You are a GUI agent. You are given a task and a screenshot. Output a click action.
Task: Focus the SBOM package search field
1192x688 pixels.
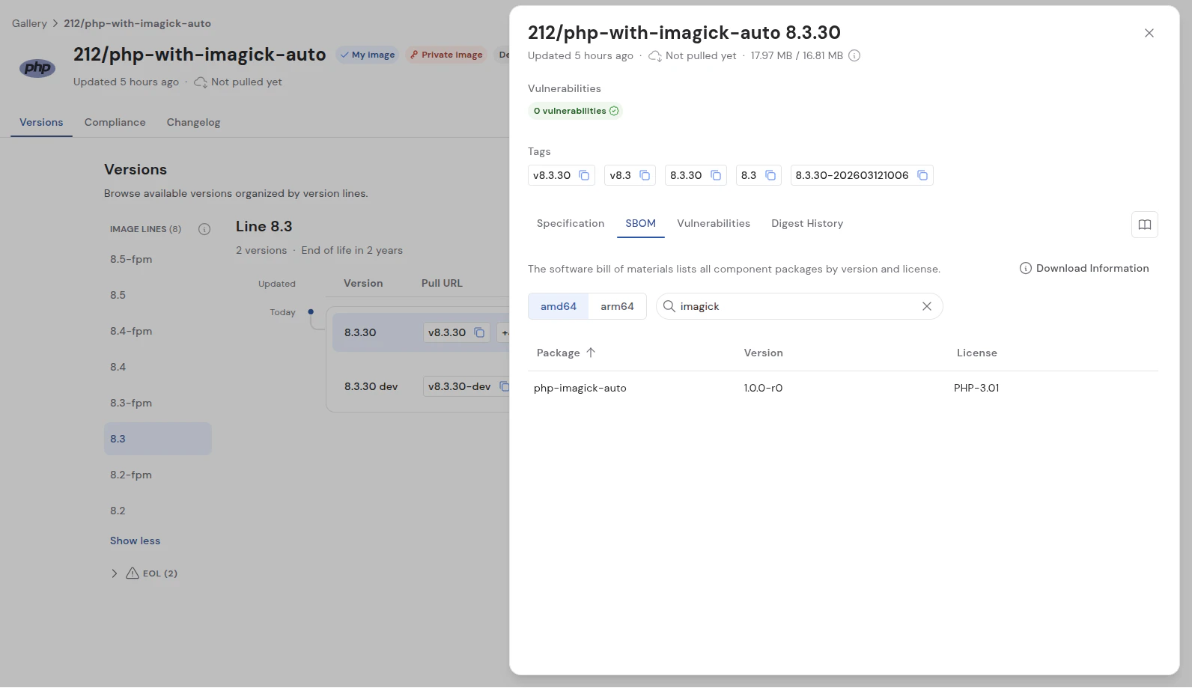799,306
